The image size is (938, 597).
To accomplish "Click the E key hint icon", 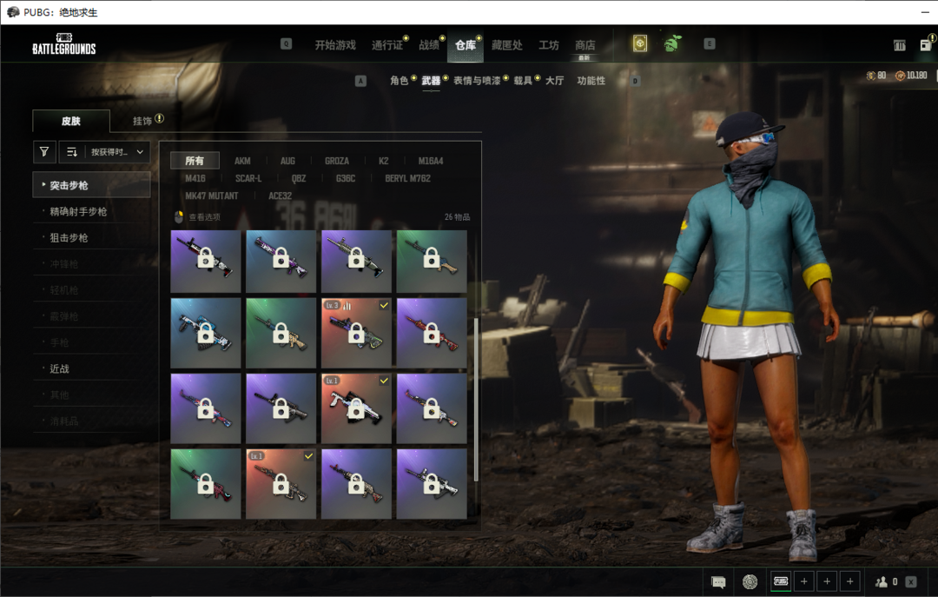I will point(710,43).
